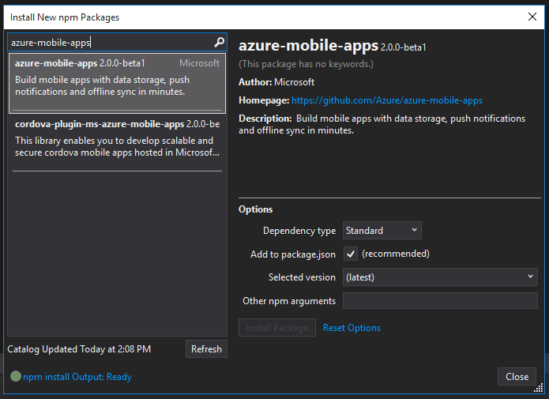Open the Dependency type dropdown
The image size is (549, 399).
tap(382, 231)
